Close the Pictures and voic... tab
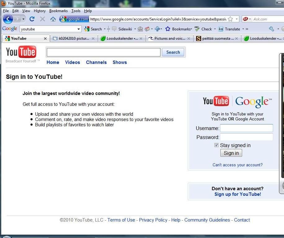This screenshot has height=238, width=284. pos(189,38)
